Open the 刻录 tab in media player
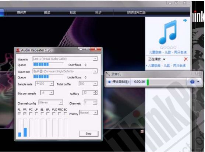205x152 pixels. 73,13
